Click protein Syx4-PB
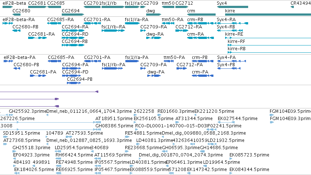Screen dimensions: 311x175 [226, 65]
